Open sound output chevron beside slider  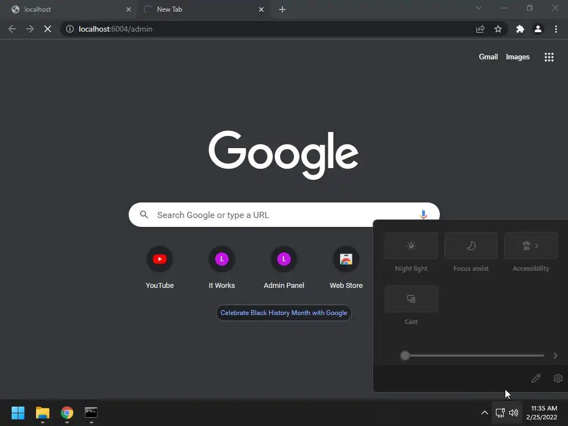point(555,356)
